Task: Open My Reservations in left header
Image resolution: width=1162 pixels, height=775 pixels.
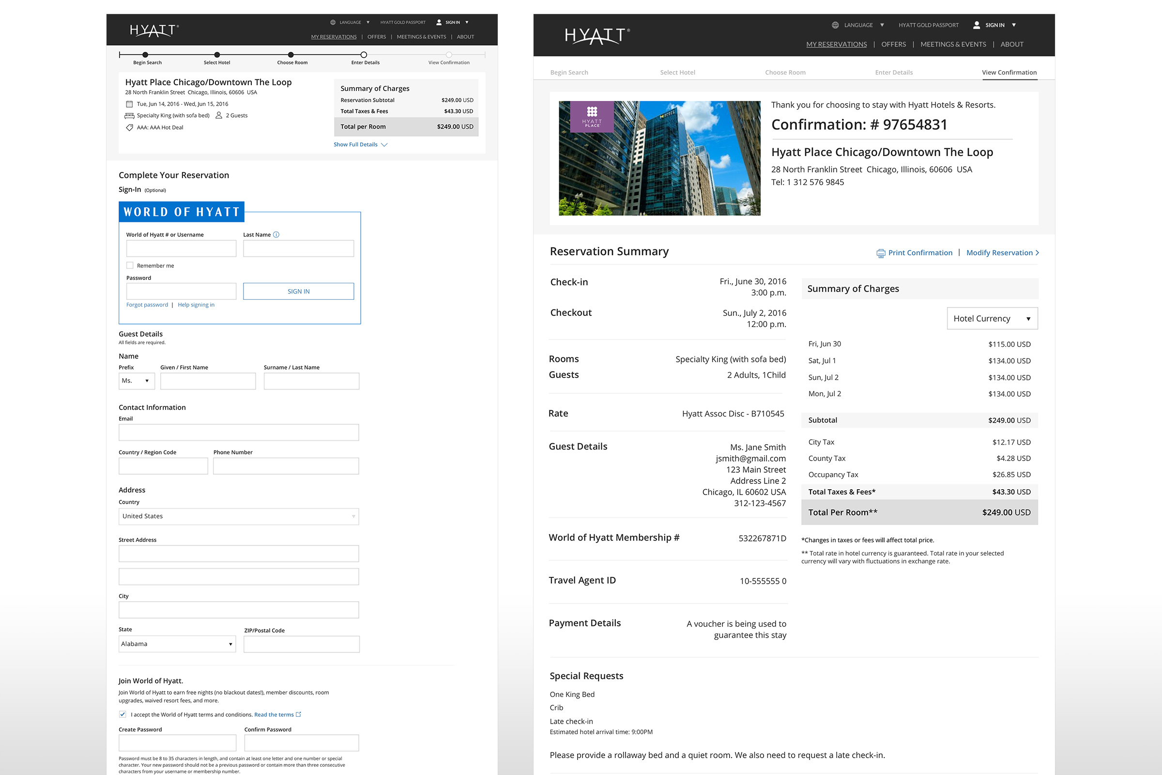Action: click(x=334, y=37)
